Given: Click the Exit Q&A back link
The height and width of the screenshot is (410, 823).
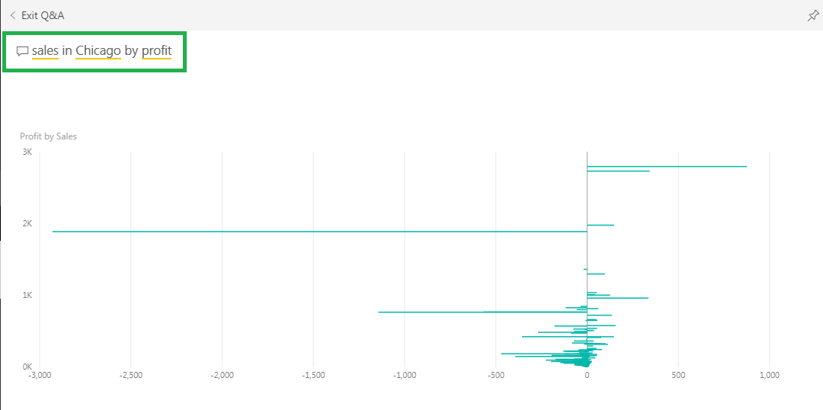Looking at the screenshot, I should coord(37,15).
